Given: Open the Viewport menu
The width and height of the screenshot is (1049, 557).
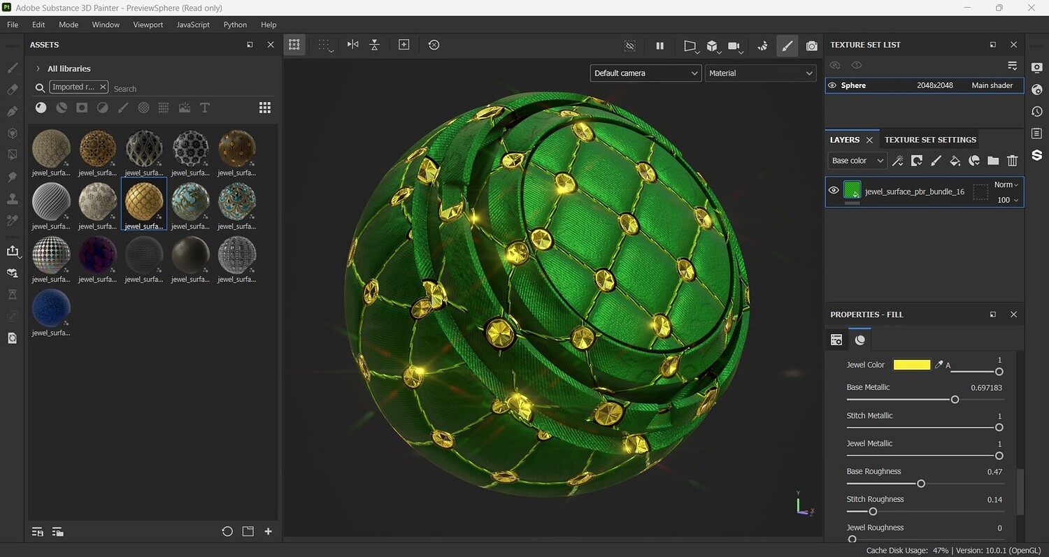Looking at the screenshot, I should pyautogui.click(x=148, y=24).
